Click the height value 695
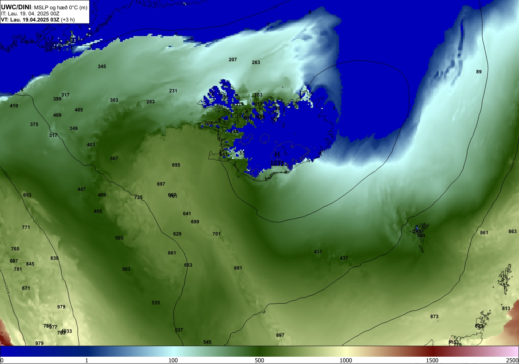 [176, 165]
